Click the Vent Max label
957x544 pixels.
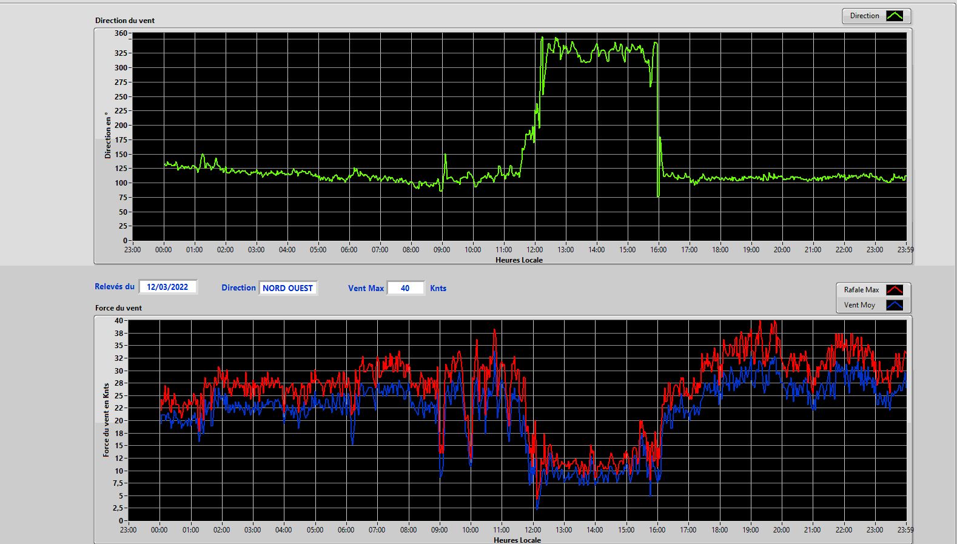pyautogui.click(x=366, y=288)
